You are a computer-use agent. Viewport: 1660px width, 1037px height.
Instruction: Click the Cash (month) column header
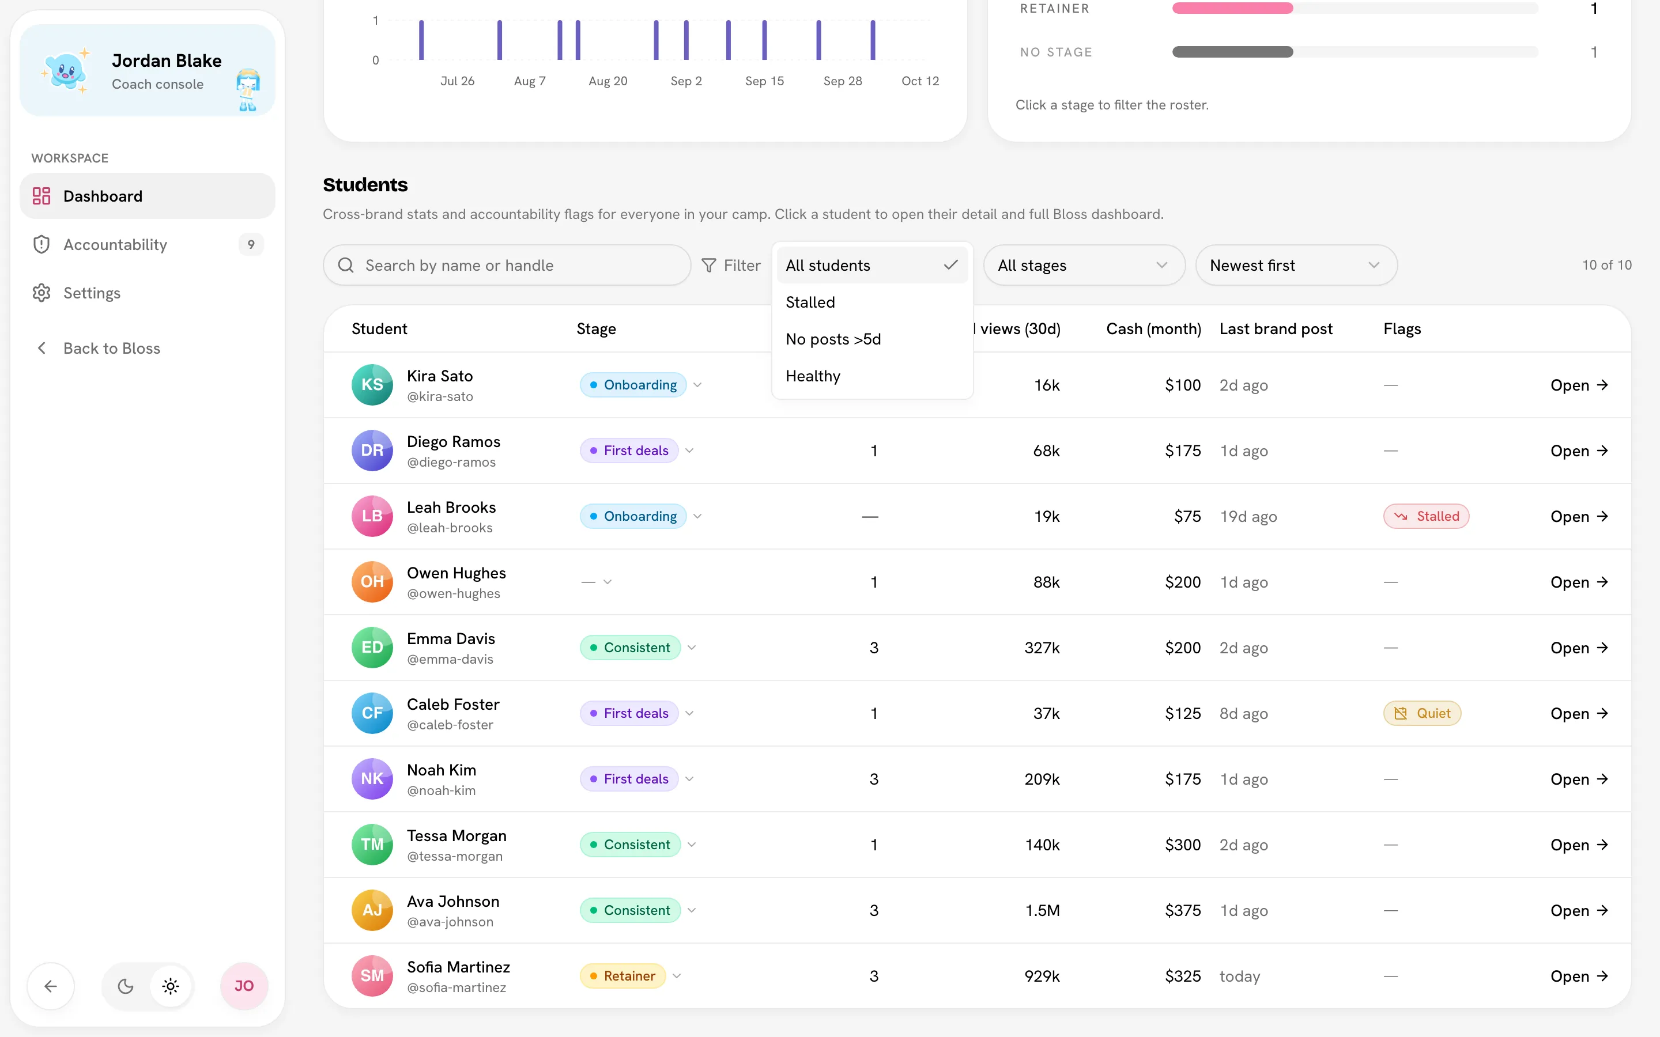(x=1153, y=328)
